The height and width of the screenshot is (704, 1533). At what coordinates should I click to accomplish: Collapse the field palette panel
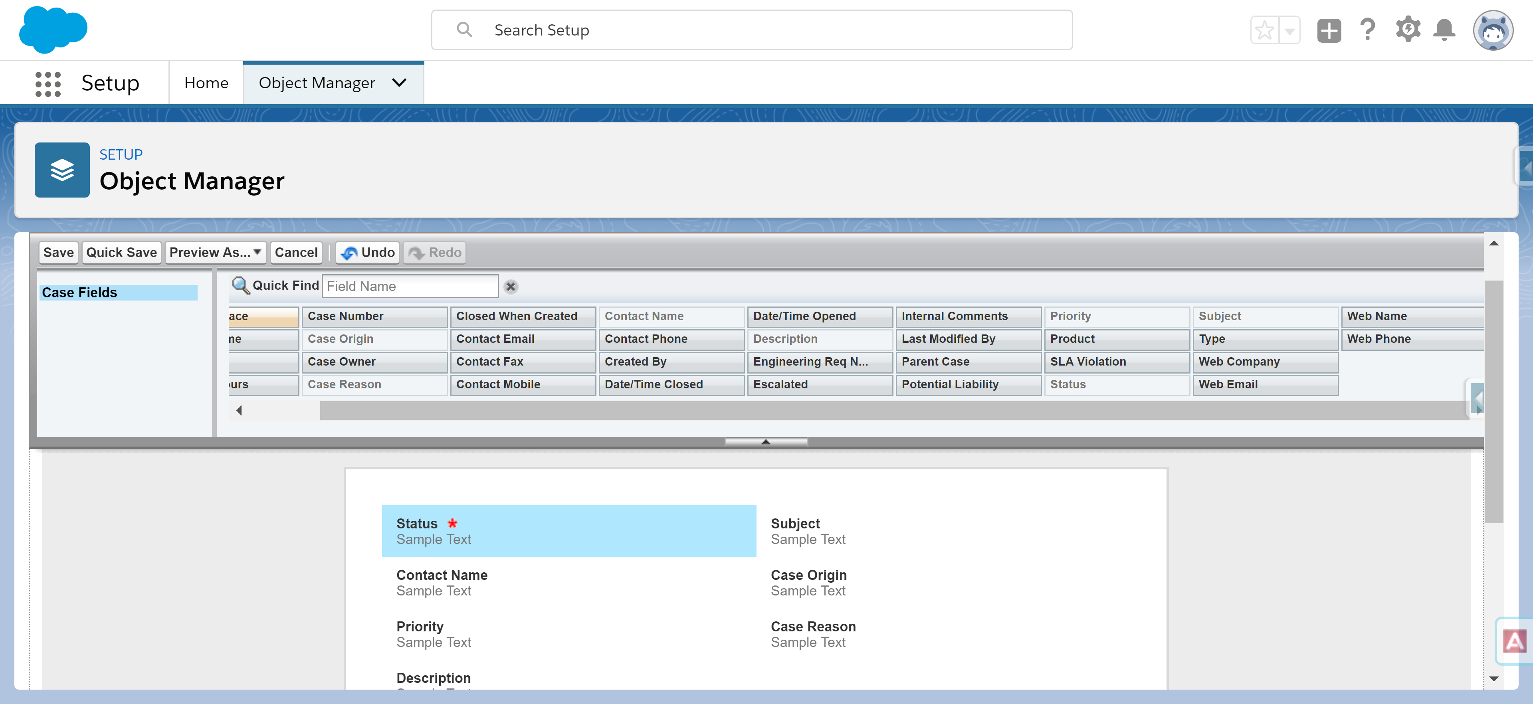pos(765,441)
